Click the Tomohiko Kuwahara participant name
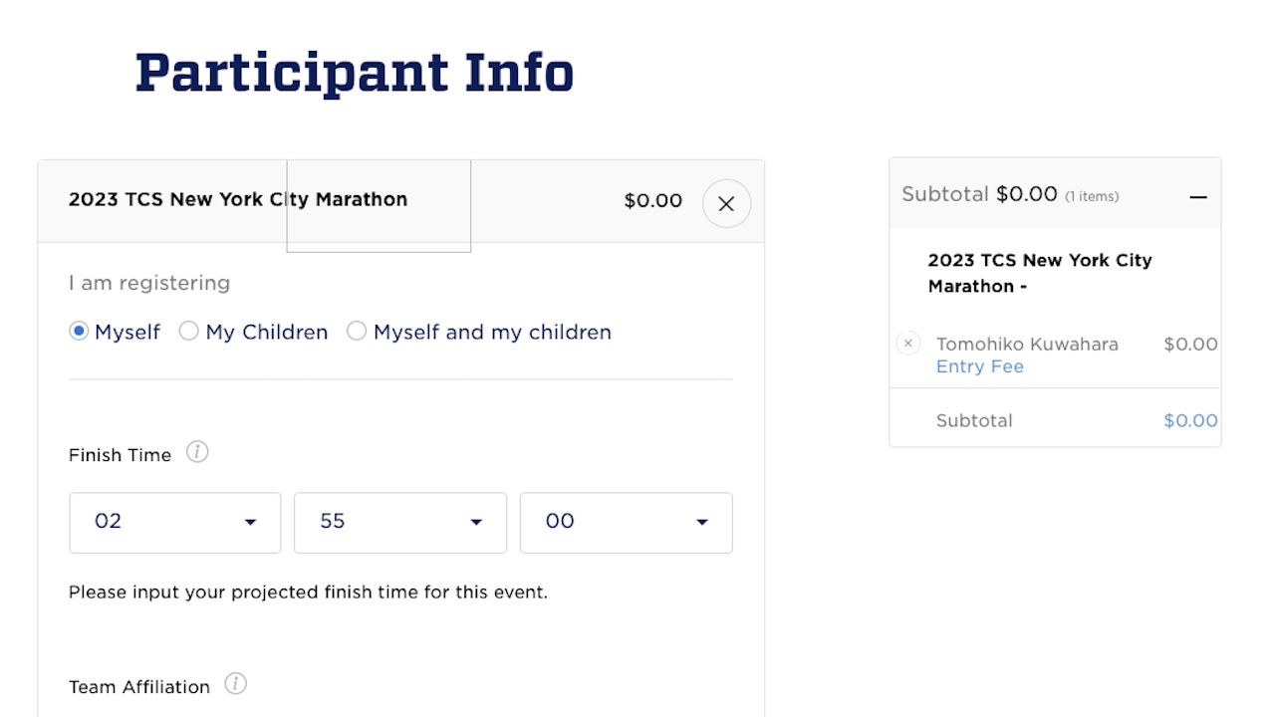The height and width of the screenshot is (717, 1275). pyautogui.click(x=1027, y=344)
